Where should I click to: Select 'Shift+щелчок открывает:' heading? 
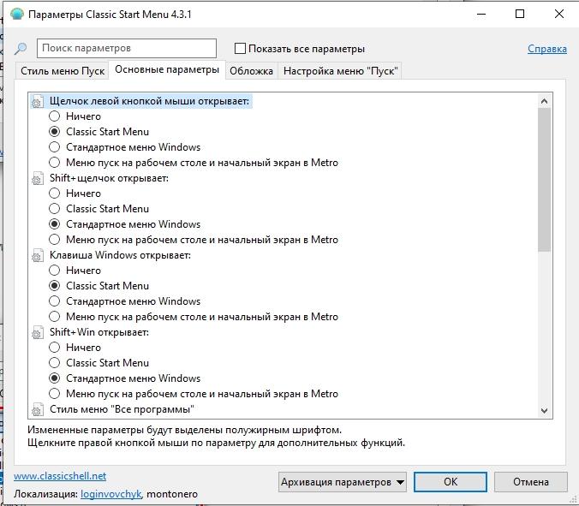tap(109, 178)
